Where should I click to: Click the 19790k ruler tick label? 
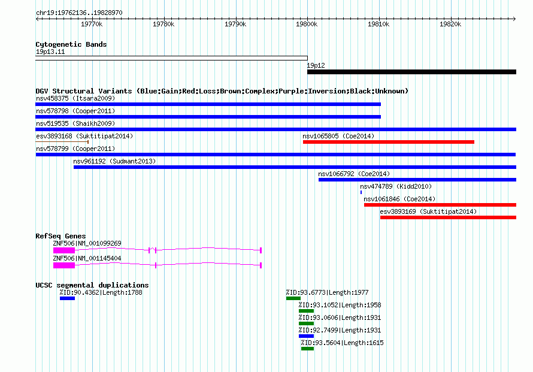(235, 24)
